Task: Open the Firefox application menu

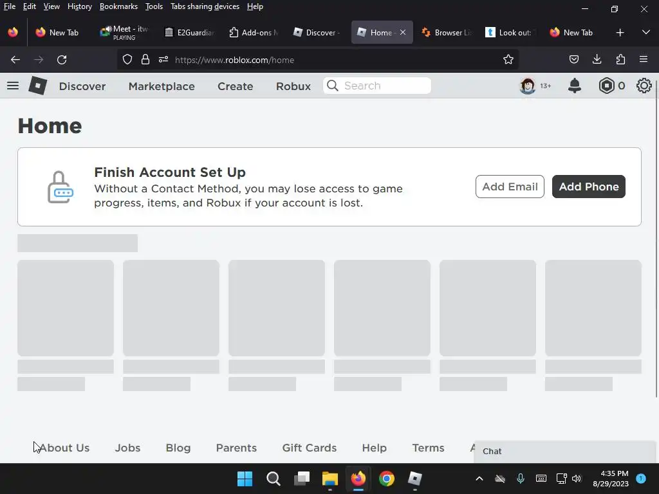Action: (644, 60)
